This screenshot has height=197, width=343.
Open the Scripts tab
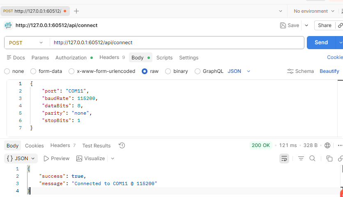coord(164,58)
